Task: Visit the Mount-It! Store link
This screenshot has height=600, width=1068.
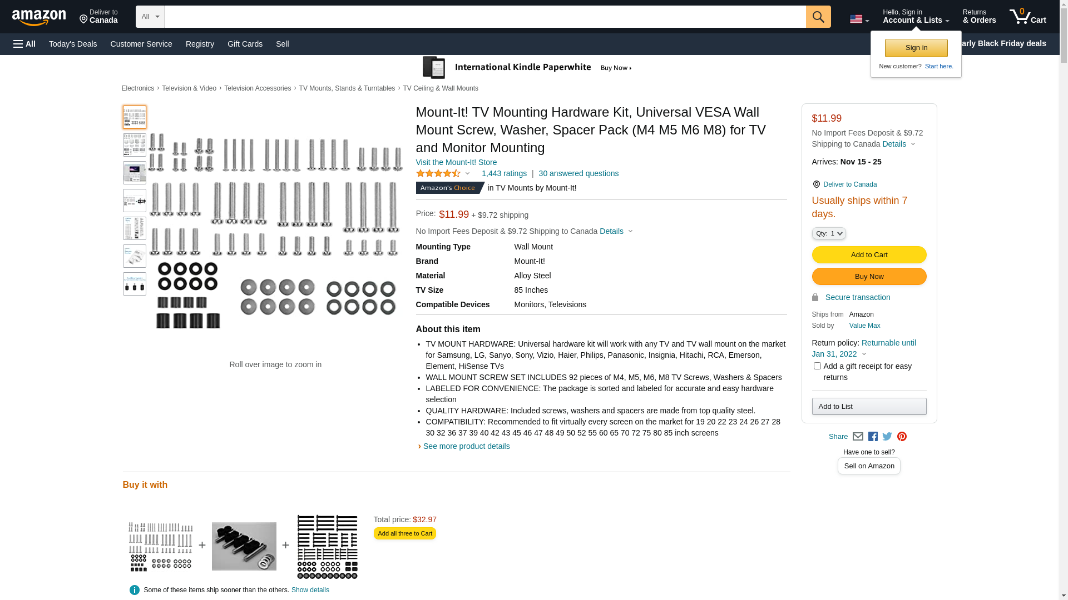Action: [x=456, y=162]
